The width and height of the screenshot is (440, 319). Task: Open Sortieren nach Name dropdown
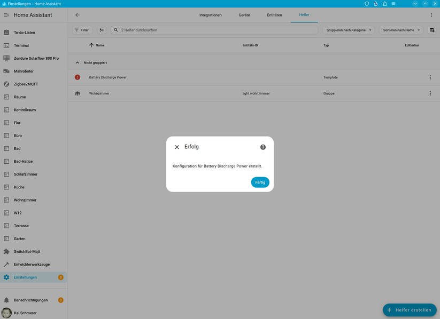coord(401,30)
